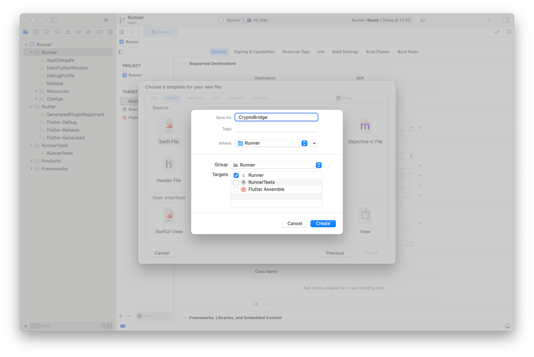Expand the save dialog with chevron button

314,143
